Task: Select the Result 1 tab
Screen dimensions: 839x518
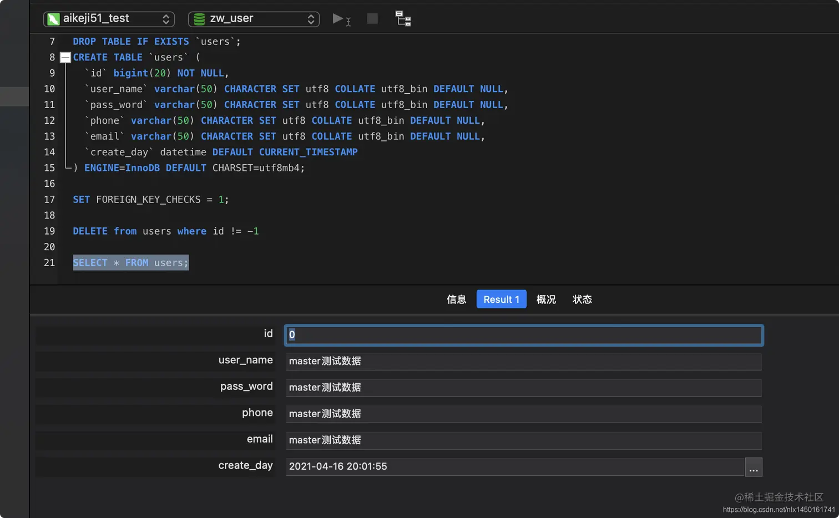Action: click(x=501, y=299)
